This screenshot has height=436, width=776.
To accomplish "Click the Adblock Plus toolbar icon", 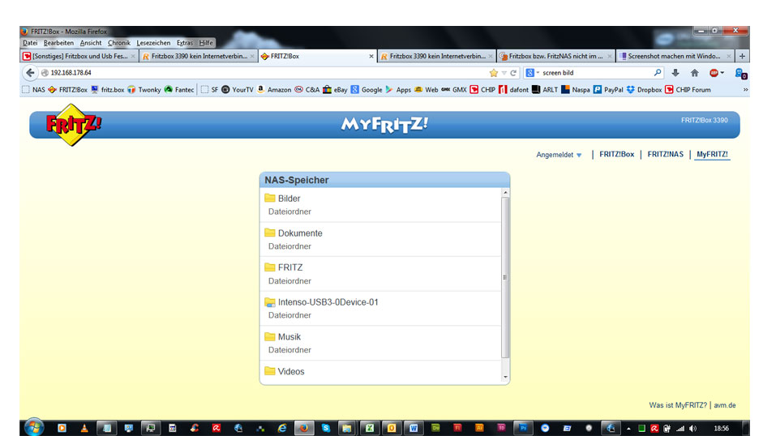I will point(714,73).
